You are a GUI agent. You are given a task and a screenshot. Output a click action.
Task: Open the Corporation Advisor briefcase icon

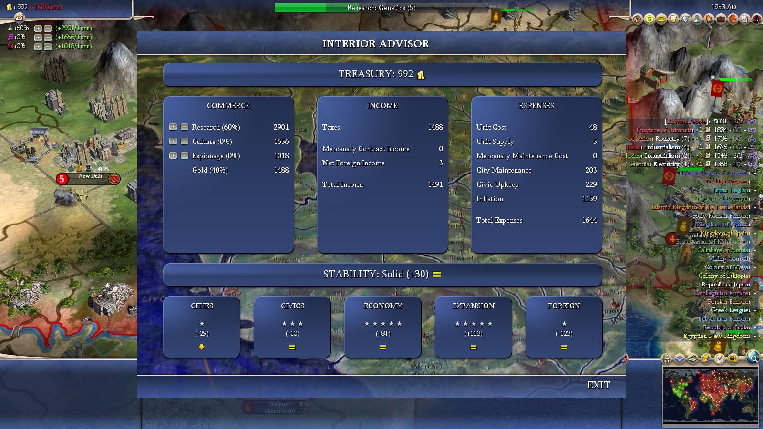click(x=721, y=20)
